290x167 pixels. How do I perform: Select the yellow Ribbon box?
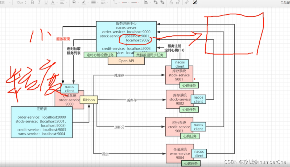(89, 100)
